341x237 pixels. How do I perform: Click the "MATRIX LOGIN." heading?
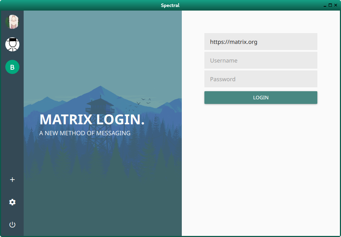tap(92, 120)
